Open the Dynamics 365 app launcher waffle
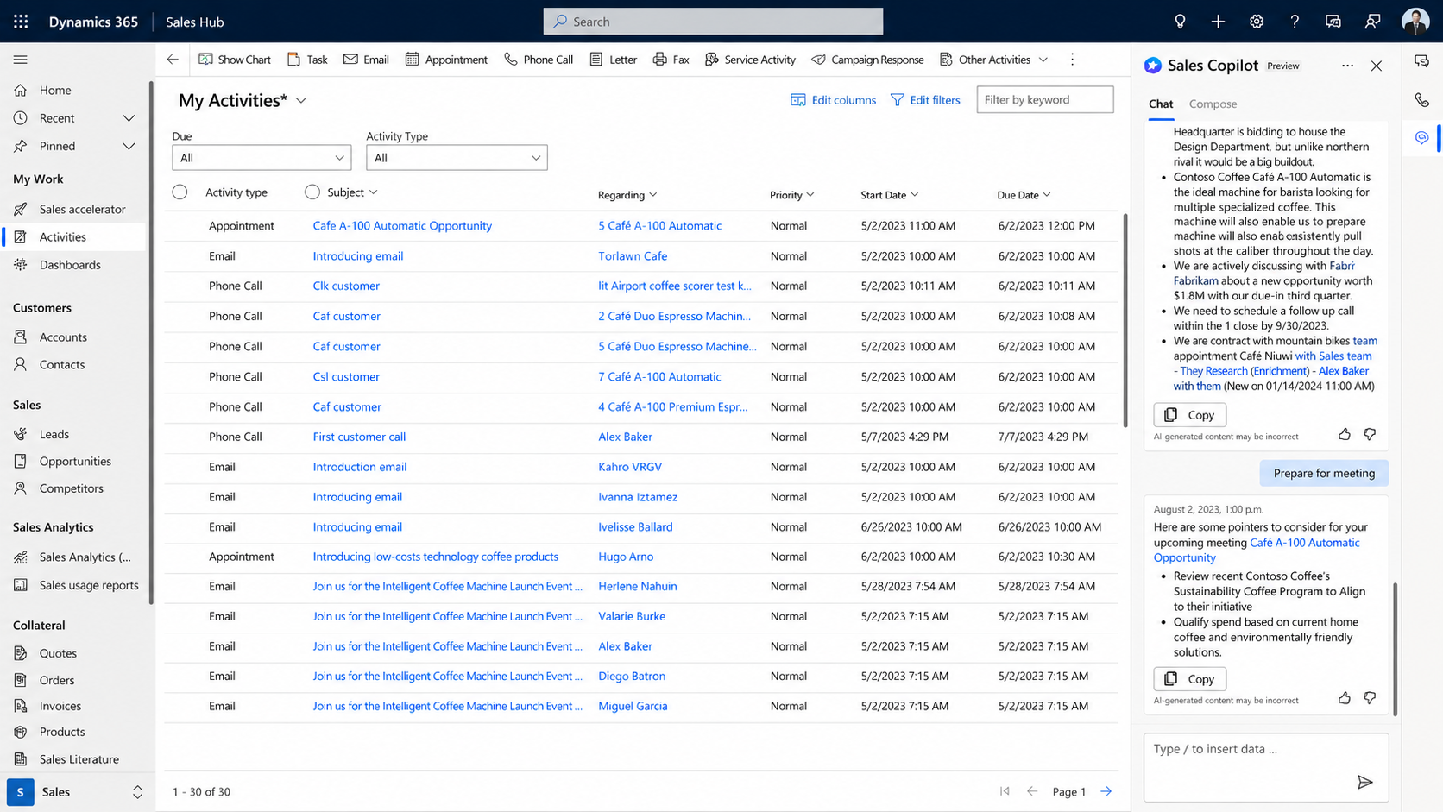The height and width of the screenshot is (812, 1443). 21,22
